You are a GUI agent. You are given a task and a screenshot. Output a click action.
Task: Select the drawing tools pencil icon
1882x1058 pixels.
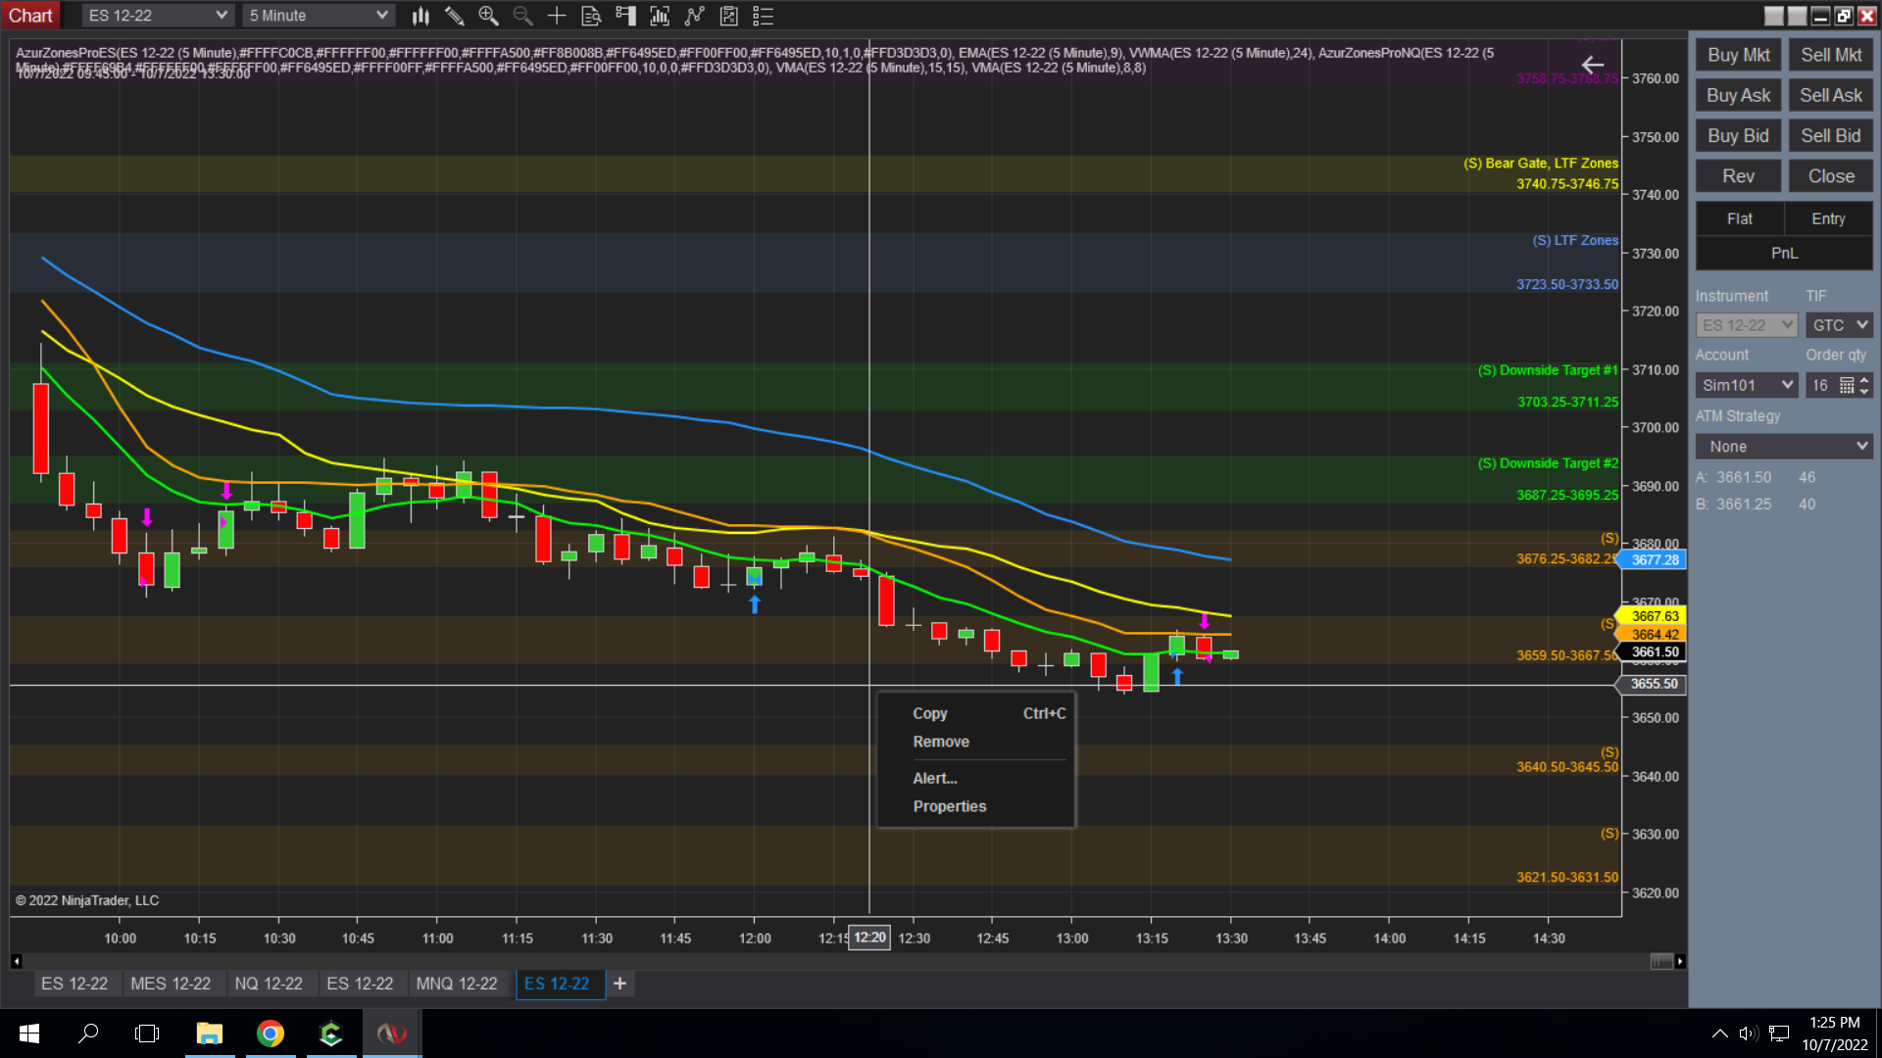point(454,16)
